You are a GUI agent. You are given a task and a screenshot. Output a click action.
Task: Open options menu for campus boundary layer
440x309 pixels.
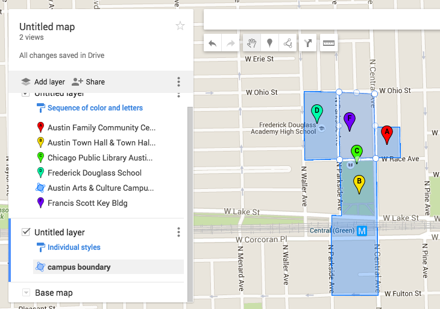click(x=178, y=232)
